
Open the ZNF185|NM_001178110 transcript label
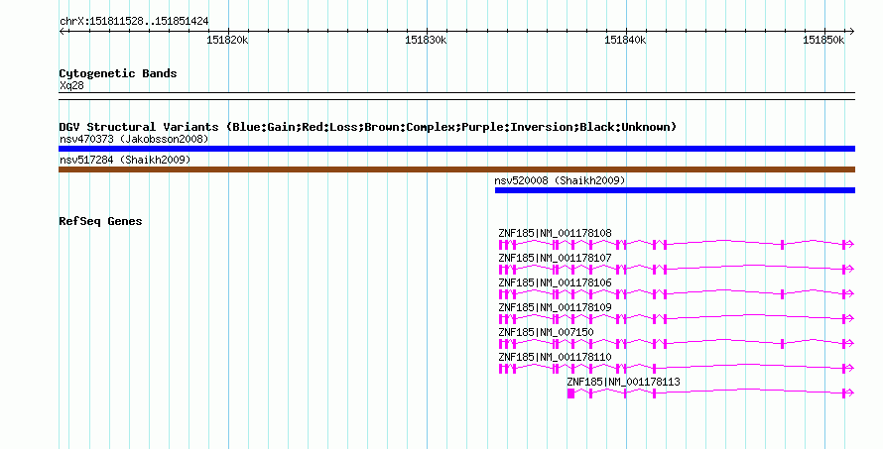pyautogui.click(x=555, y=357)
